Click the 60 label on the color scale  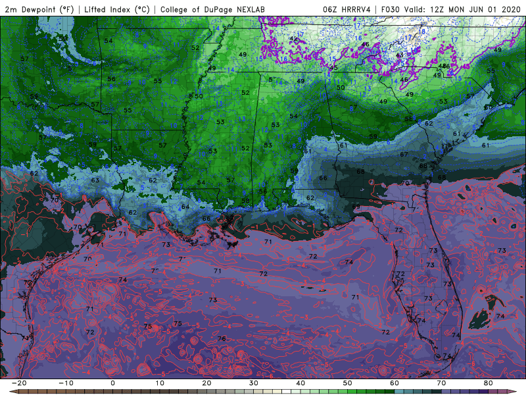tap(394, 383)
